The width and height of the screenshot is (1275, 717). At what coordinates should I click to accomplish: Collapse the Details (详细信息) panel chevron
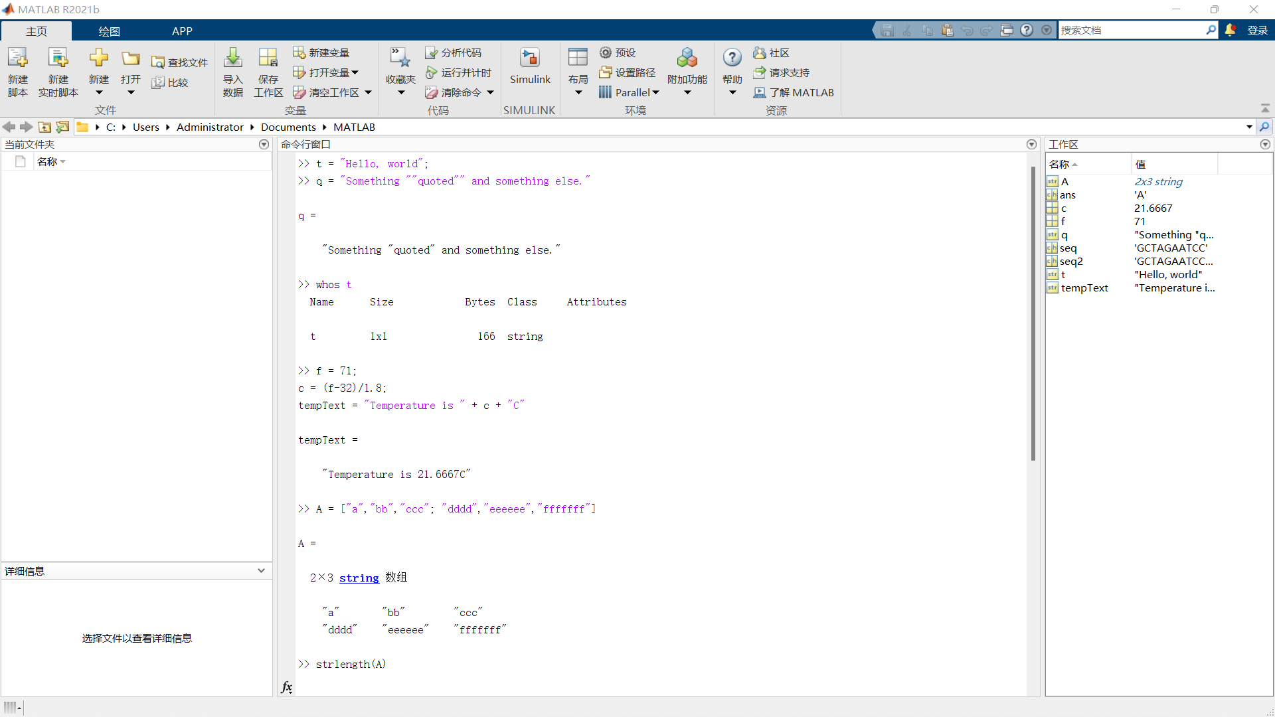(261, 571)
